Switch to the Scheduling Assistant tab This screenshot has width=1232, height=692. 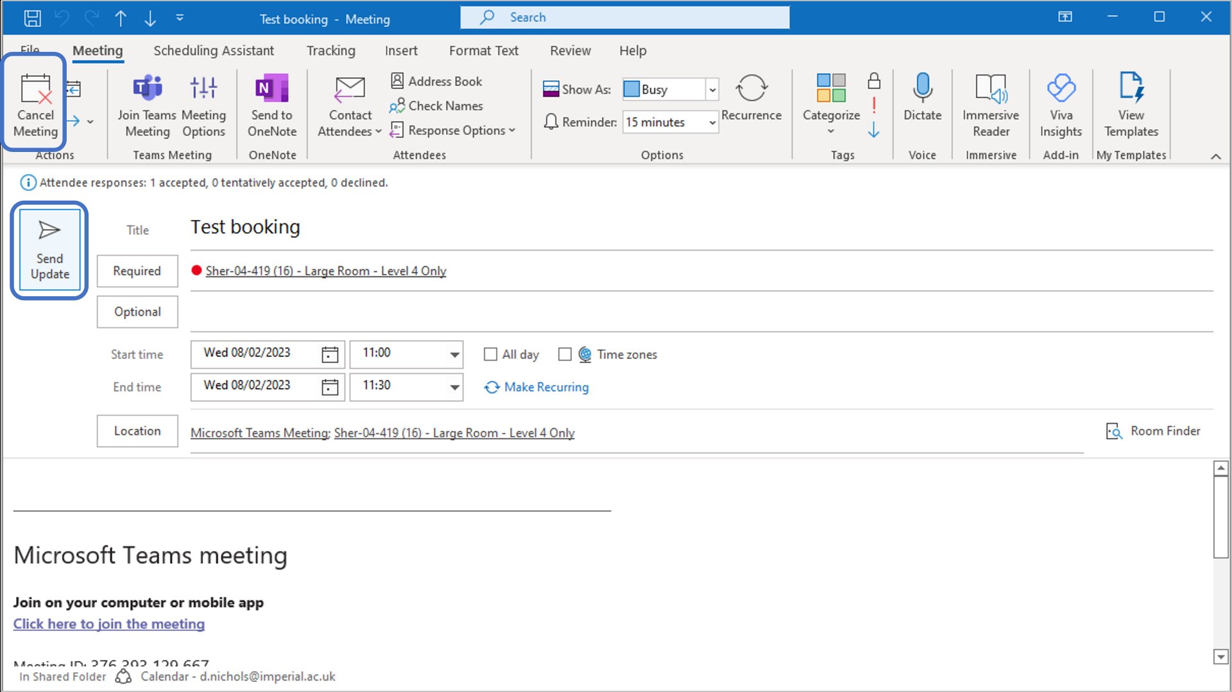click(x=213, y=51)
